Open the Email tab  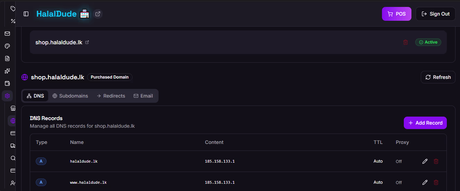click(143, 96)
